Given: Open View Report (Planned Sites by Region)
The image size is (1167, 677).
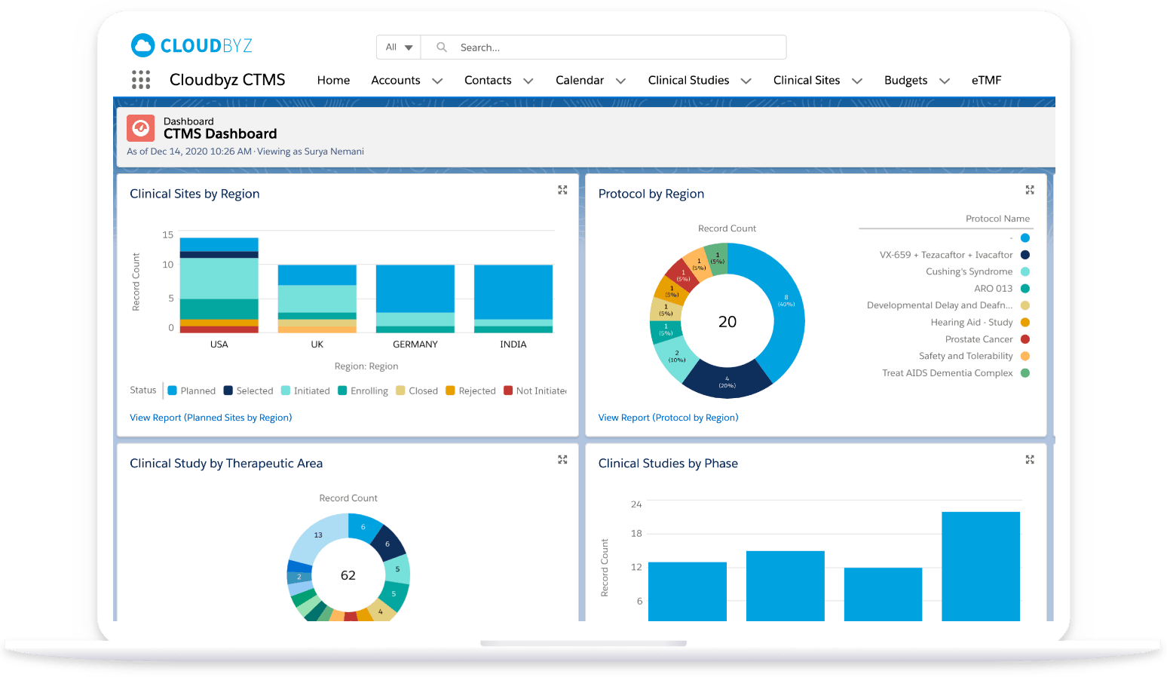Looking at the screenshot, I should pyautogui.click(x=210, y=418).
